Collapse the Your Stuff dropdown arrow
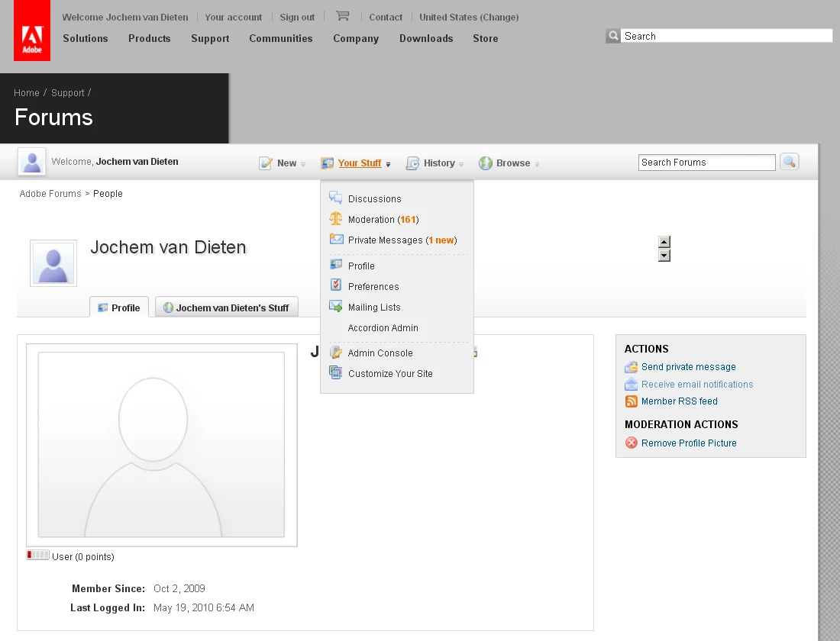 [389, 164]
